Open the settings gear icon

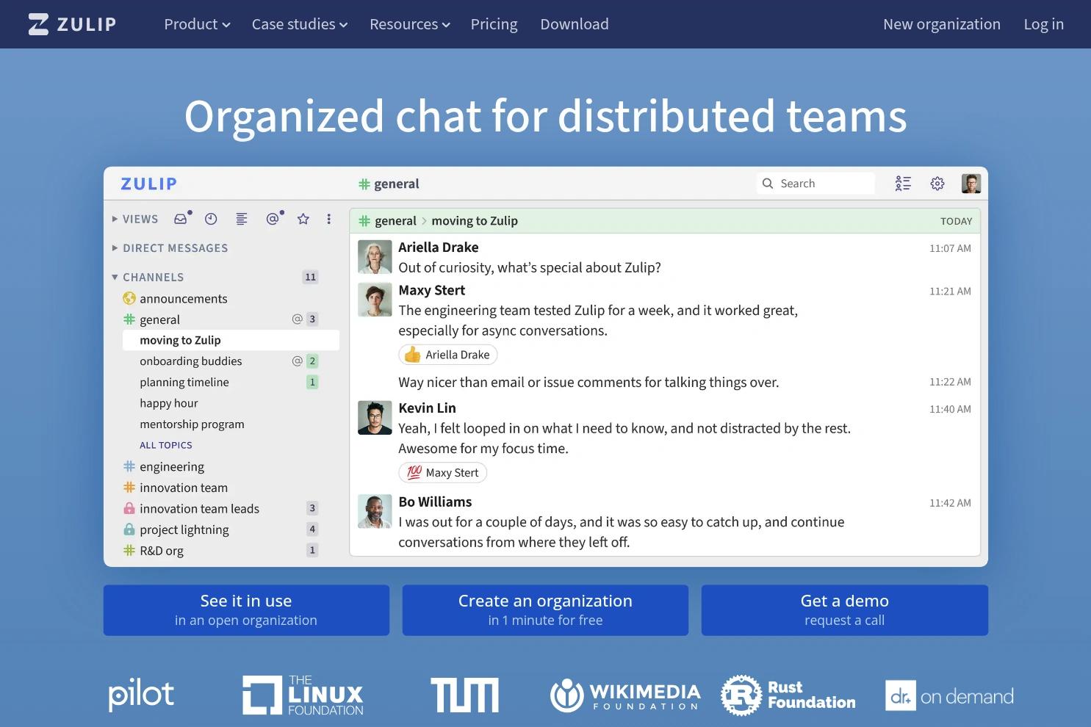pyautogui.click(x=937, y=184)
